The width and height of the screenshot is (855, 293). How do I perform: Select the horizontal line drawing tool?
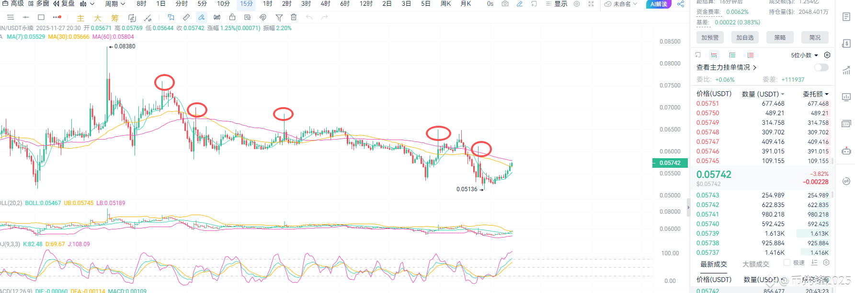(x=26, y=17)
